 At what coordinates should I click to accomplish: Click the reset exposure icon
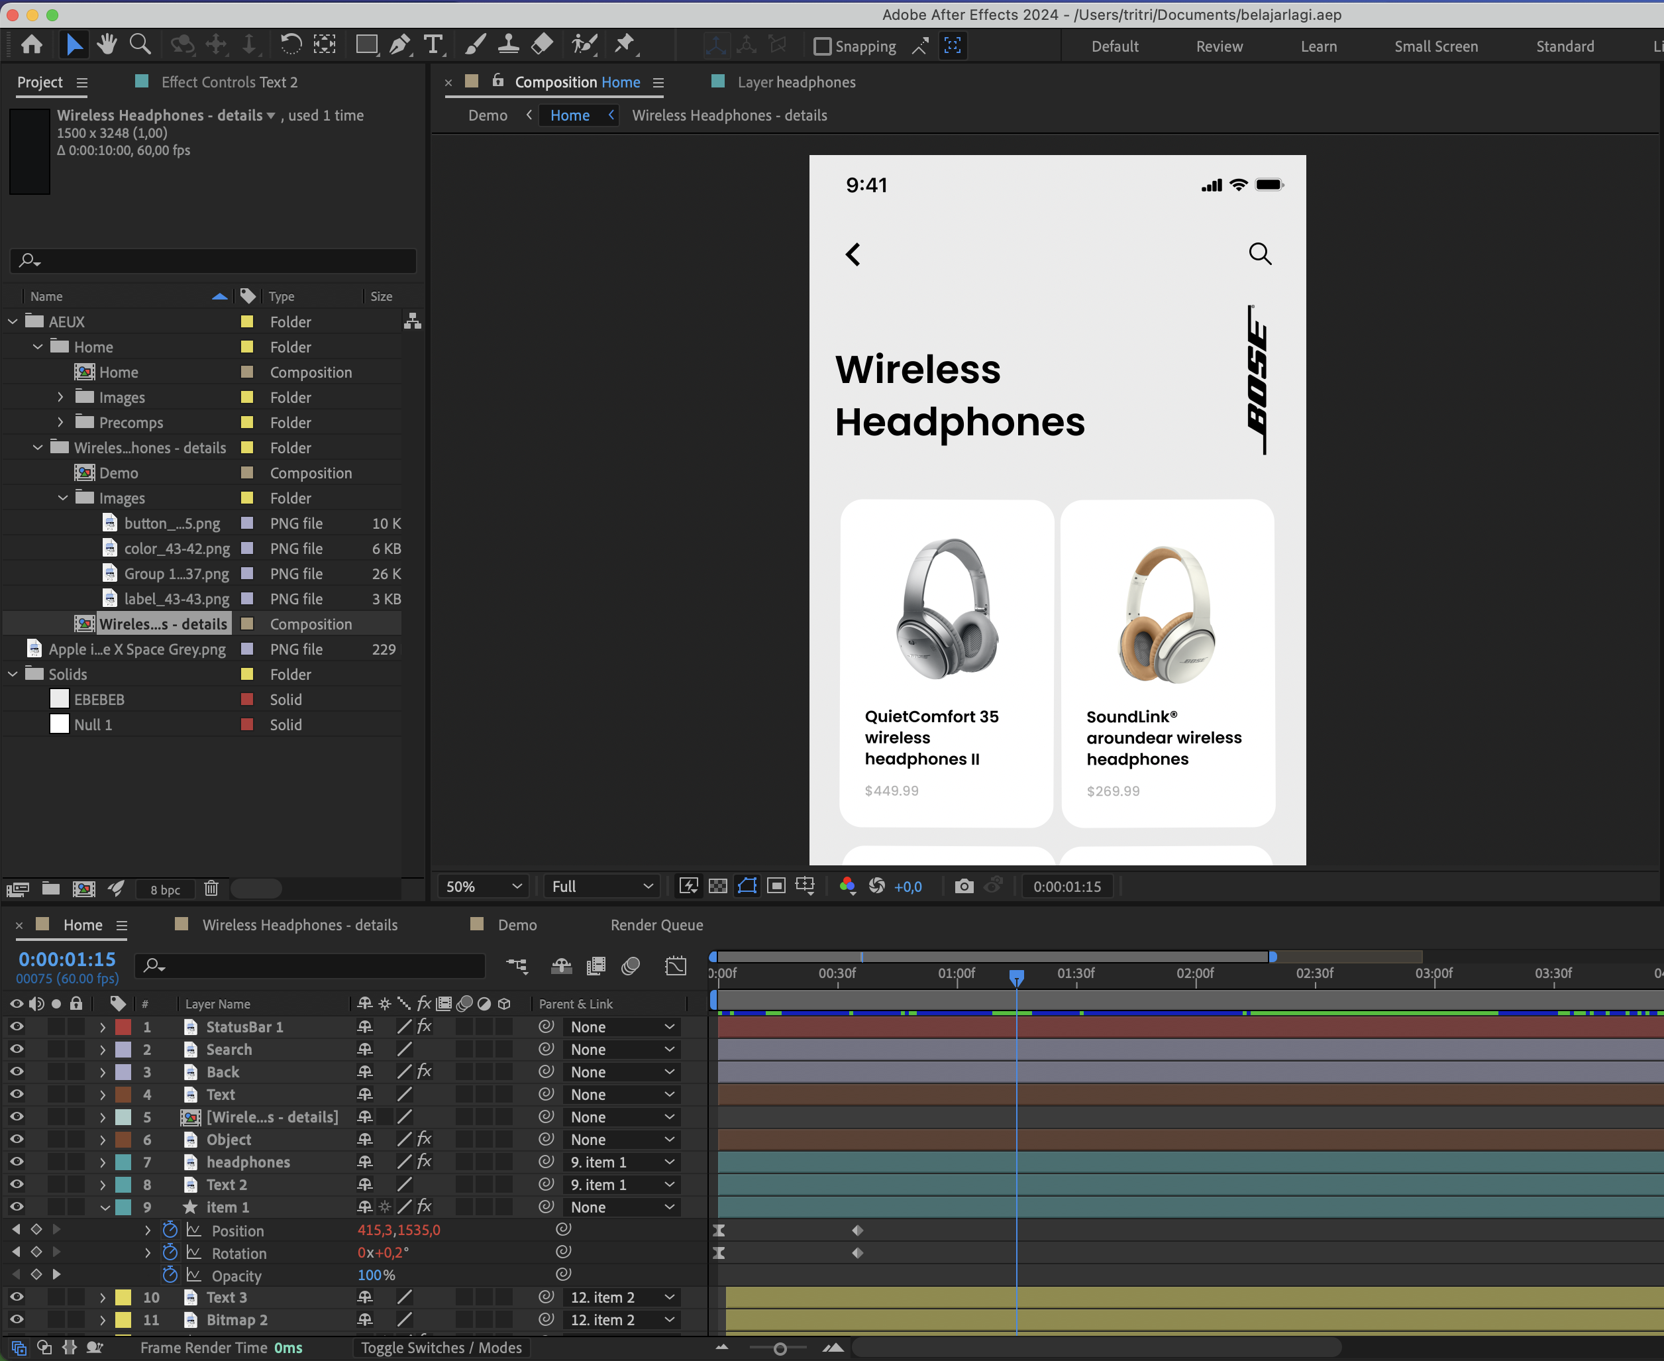pyautogui.click(x=876, y=886)
